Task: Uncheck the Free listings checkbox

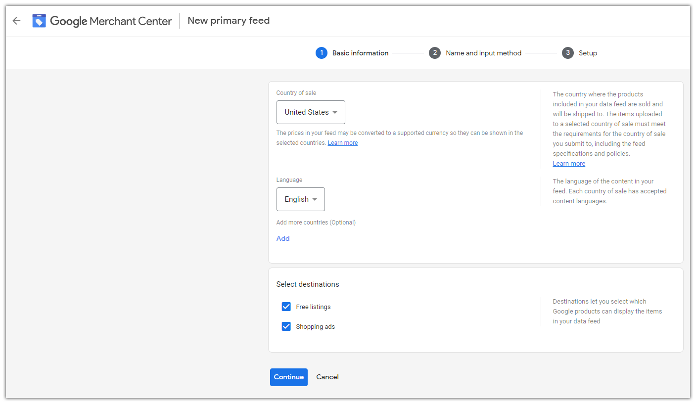Action: (286, 307)
